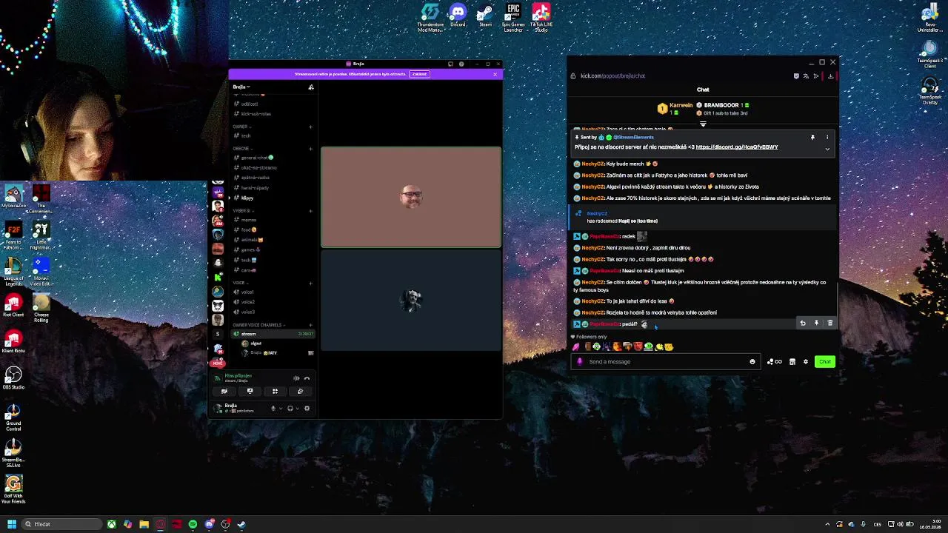Select the top participant video tile in Discord
This screenshot has height=533, width=948.
click(x=411, y=197)
